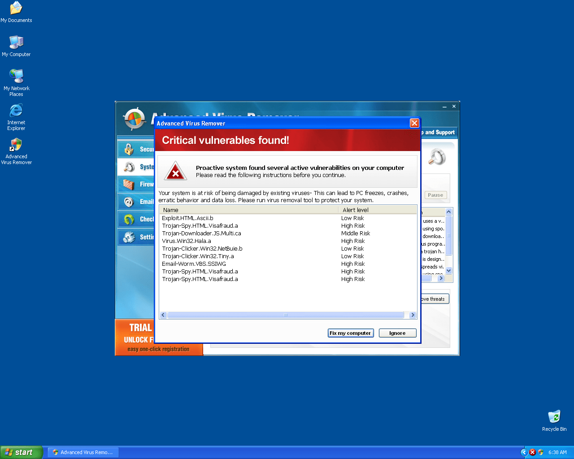574x459 pixels.
Task: Open Advanced Virus Remover desktop shortcut
Action: [x=16, y=146]
